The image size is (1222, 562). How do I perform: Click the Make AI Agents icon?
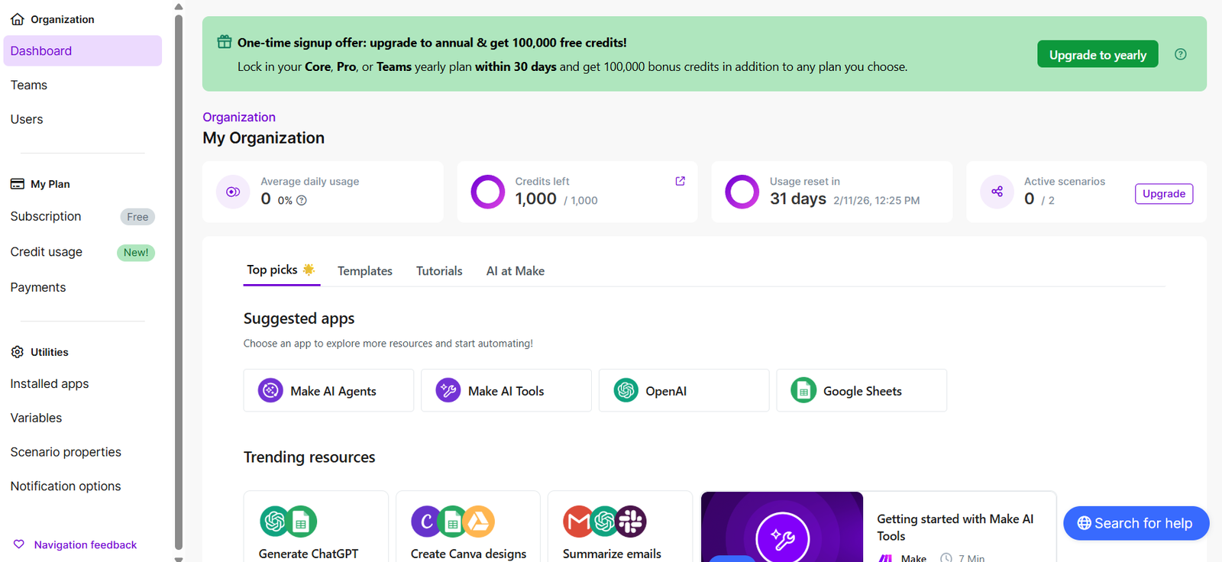pos(270,390)
